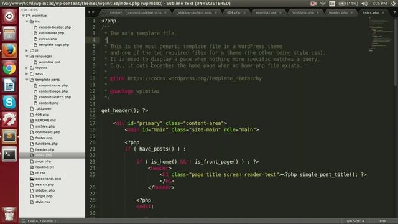Change PHP syntax in status bar

tap(382, 221)
